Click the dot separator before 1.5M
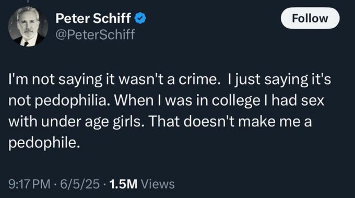355x198 pixels. tap(104, 184)
